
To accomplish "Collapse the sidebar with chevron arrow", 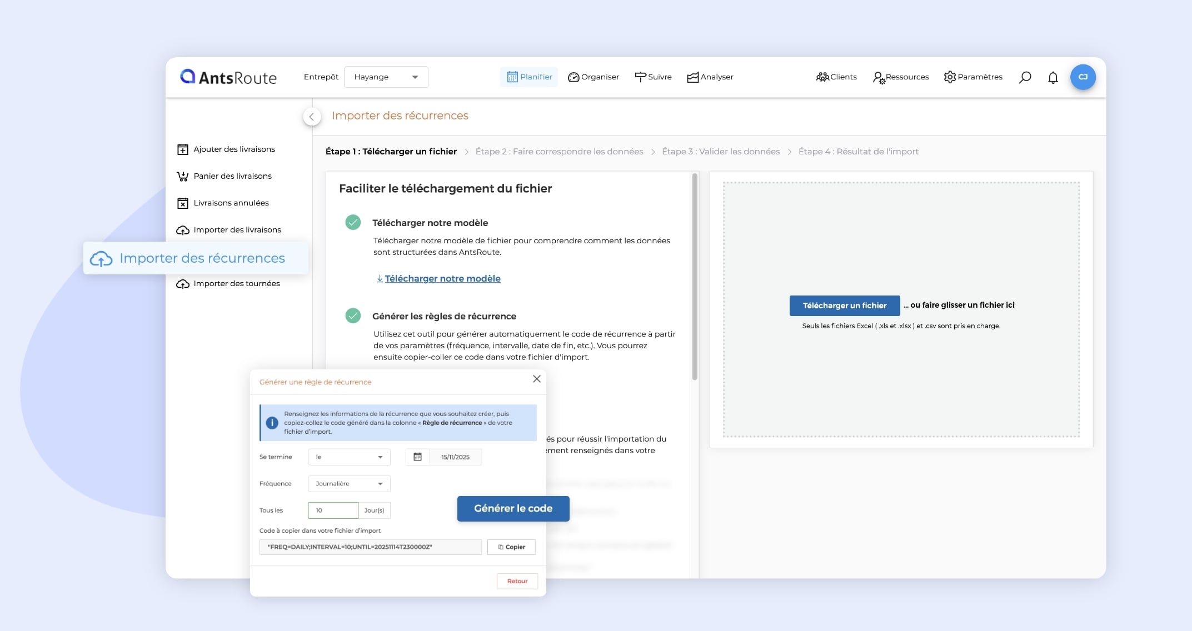I will click(312, 117).
